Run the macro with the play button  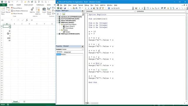pyautogui.click(x=86, y=8)
